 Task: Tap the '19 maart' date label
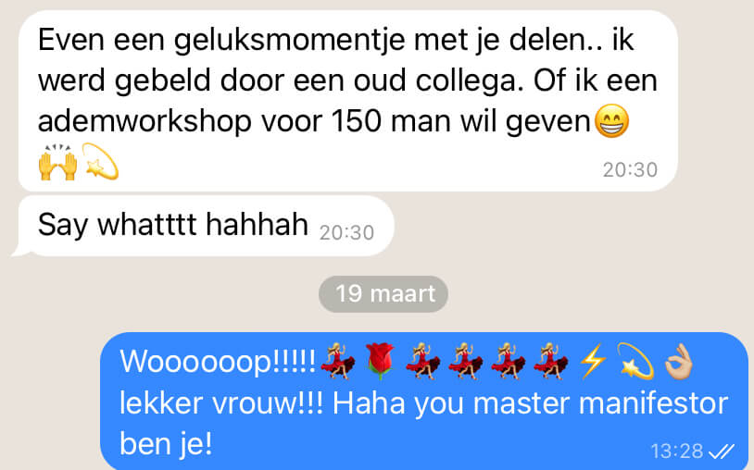383,294
